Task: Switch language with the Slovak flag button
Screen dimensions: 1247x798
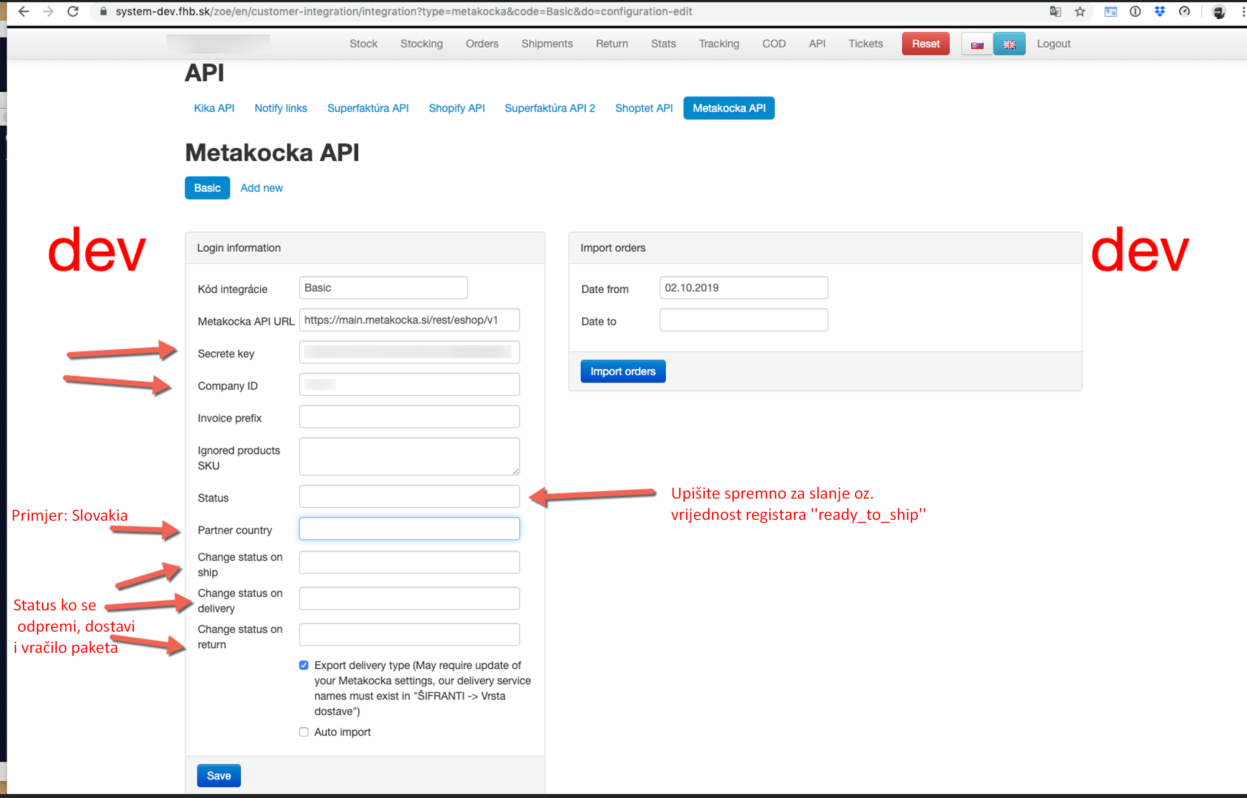Action: (977, 44)
